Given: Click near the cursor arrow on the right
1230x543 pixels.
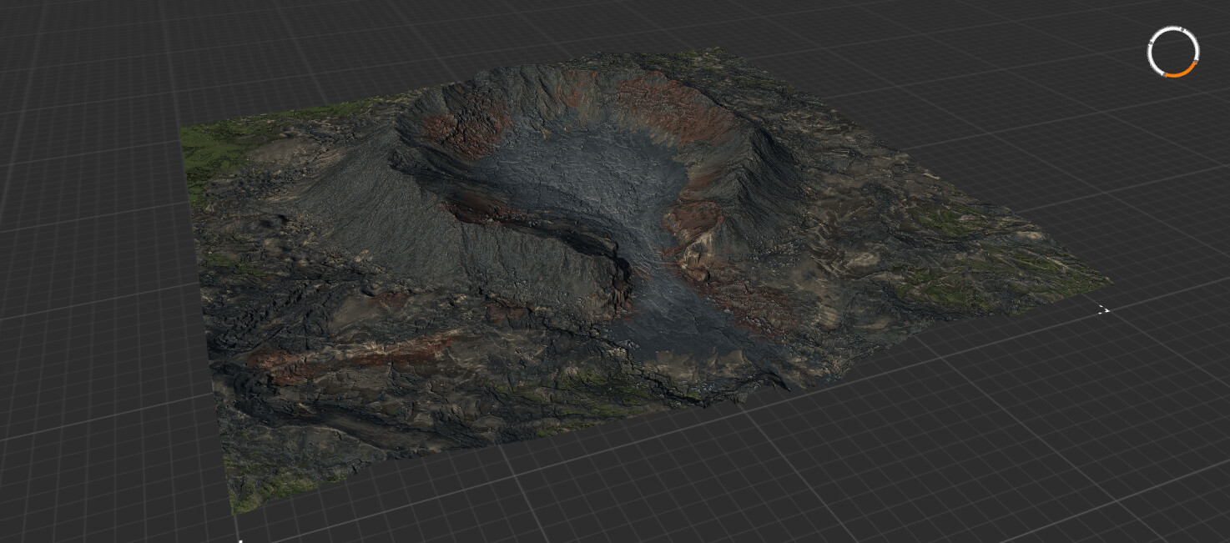Looking at the screenshot, I should tap(1106, 309).
